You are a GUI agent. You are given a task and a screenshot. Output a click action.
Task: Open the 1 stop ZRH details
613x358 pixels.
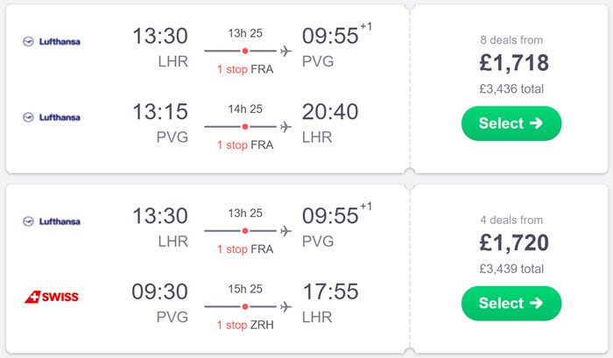coord(245,325)
